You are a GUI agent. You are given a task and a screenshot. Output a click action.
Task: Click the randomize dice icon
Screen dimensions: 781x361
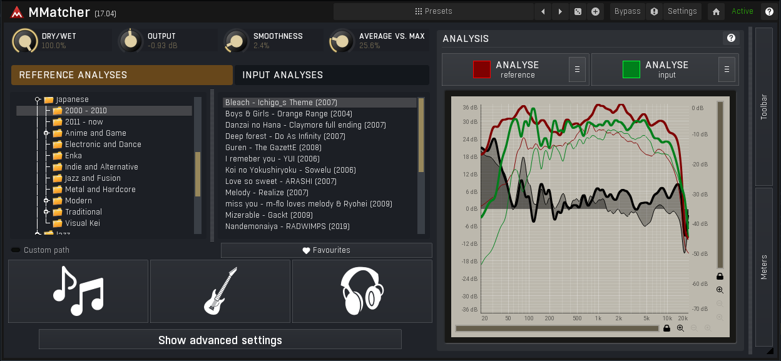(578, 11)
